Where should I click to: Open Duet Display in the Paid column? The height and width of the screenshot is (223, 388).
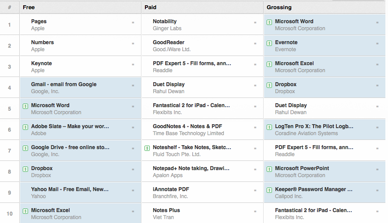pyautogui.click(x=169, y=84)
